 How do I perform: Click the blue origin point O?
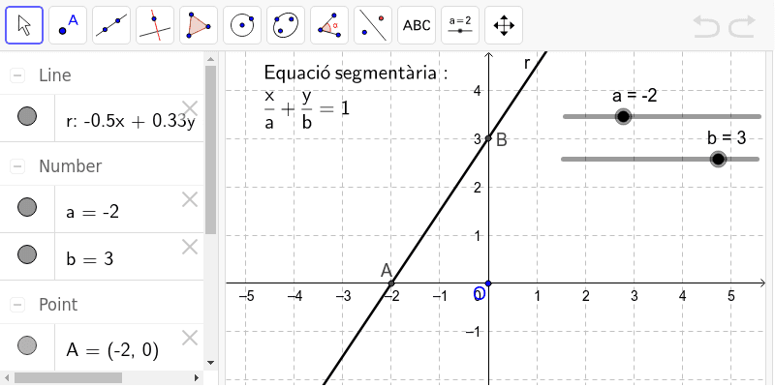click(x=488, y=283)
